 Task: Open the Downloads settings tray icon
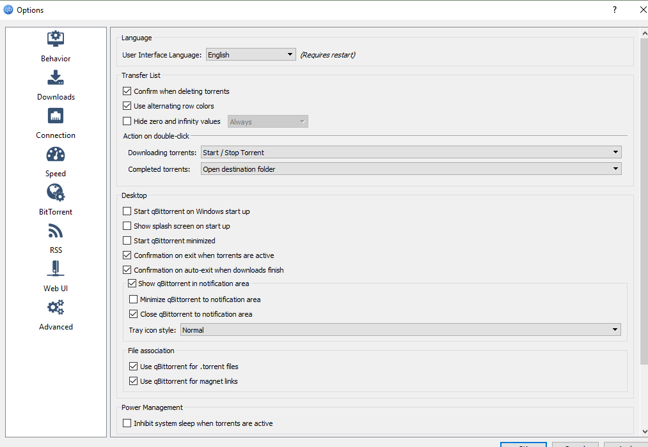pos(56,77)
